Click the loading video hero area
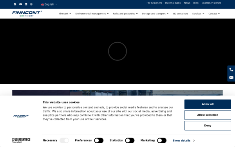 (117, 51)
